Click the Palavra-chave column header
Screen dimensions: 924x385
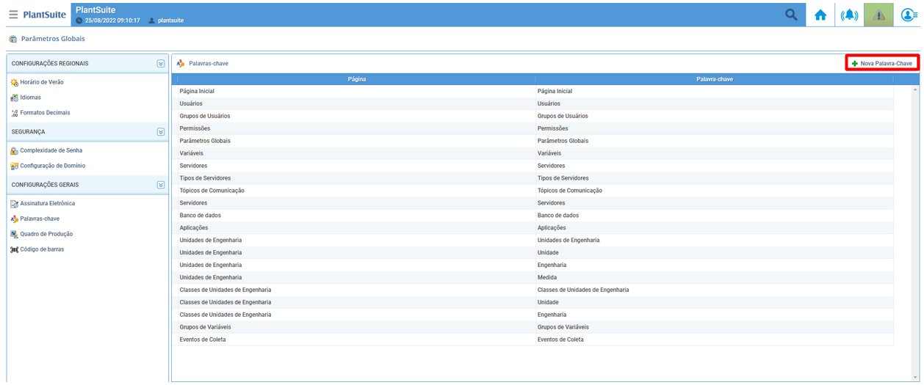pyautogui.click(x=714, y=79)
